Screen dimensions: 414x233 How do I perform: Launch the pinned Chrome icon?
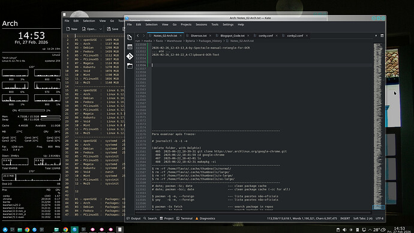[27, 229]
